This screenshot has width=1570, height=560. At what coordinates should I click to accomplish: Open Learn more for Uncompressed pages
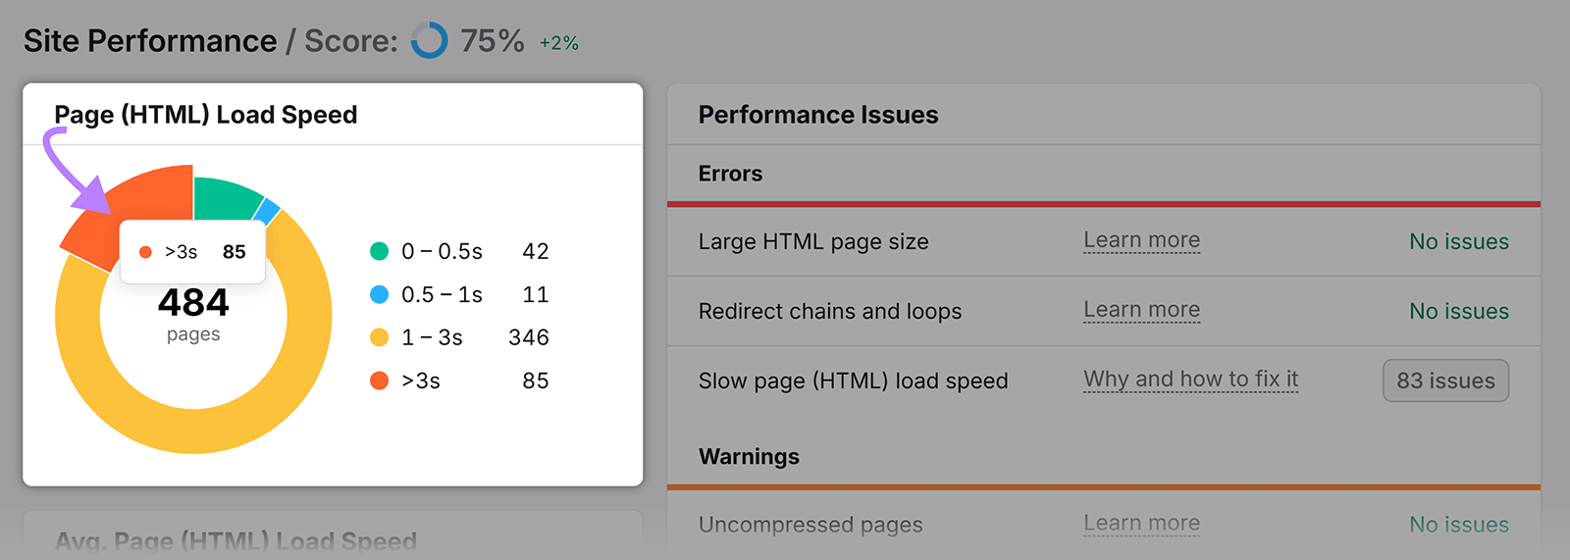pos(1141,524)
